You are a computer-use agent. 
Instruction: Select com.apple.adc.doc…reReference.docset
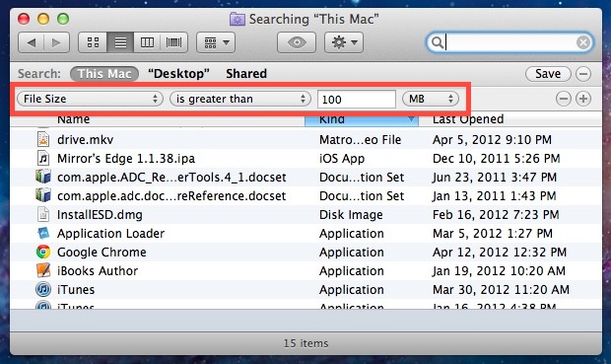(305, 196)
